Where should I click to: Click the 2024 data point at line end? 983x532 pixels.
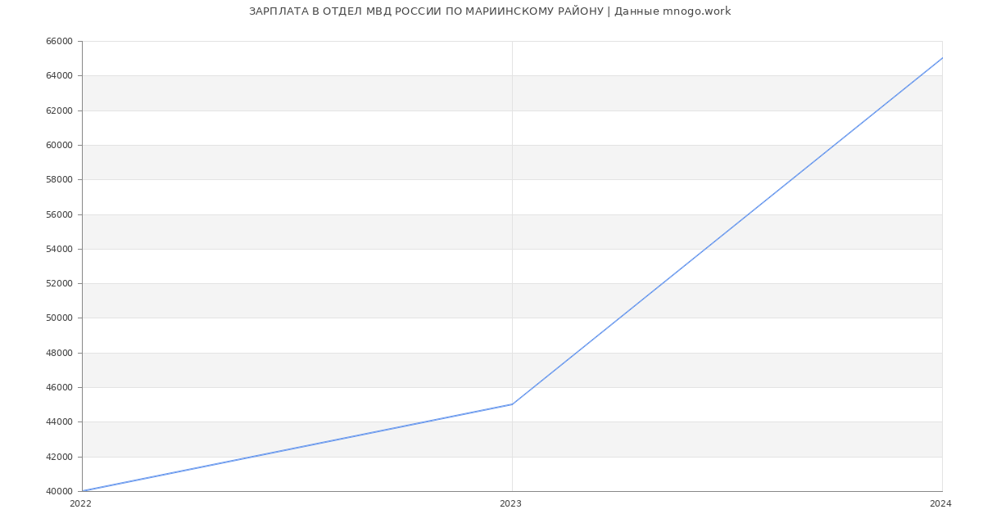click(941, 59)
